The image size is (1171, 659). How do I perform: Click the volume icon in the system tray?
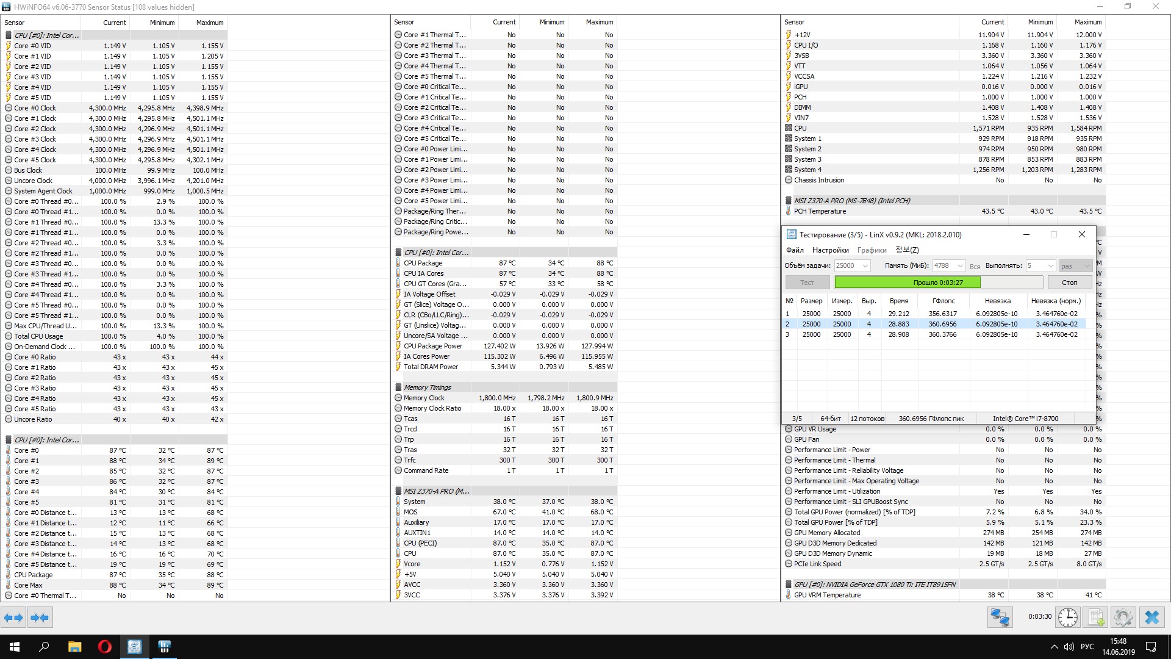(1069, 647)
